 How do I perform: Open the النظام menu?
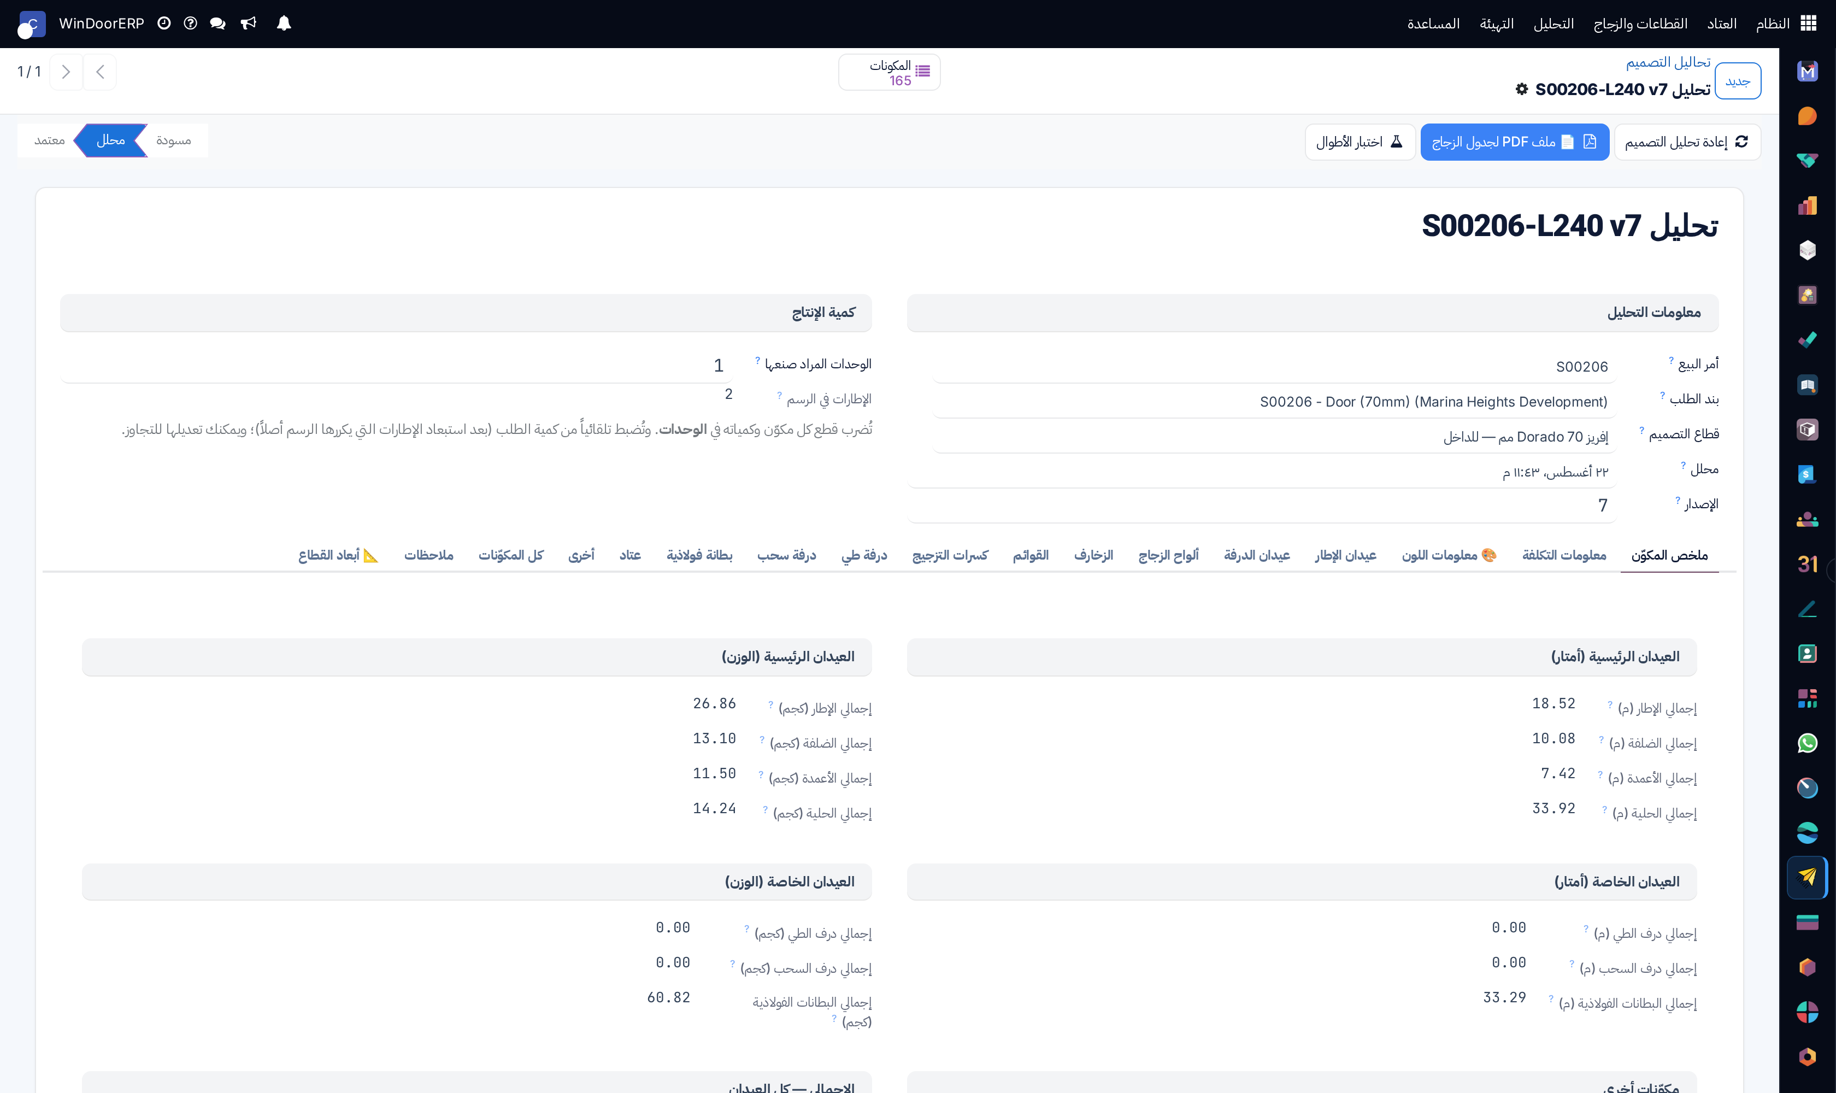[1773, 23]
